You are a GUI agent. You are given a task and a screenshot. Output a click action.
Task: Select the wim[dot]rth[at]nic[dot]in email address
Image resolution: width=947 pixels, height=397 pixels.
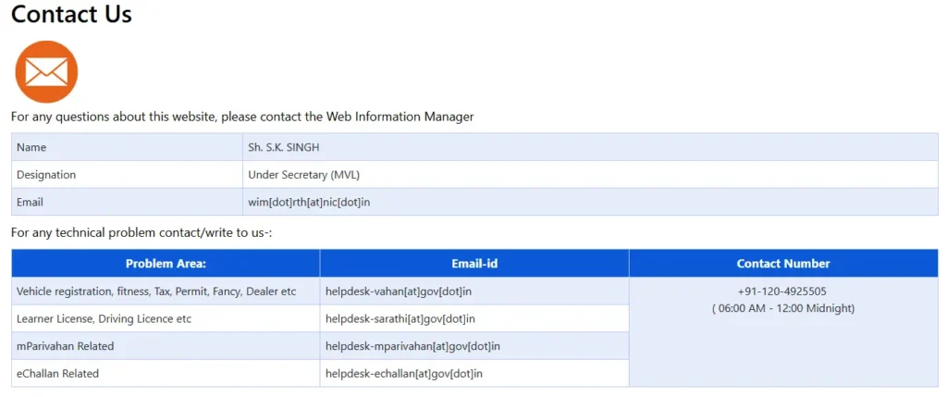tap(309, 202)
